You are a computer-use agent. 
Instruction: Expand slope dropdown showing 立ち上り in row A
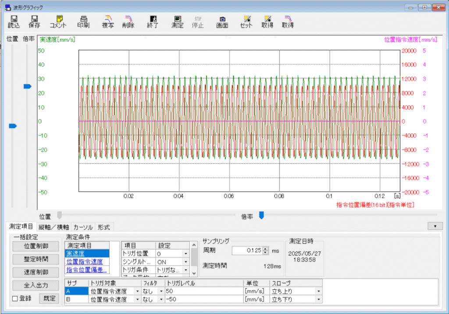(x=318, y=291)
